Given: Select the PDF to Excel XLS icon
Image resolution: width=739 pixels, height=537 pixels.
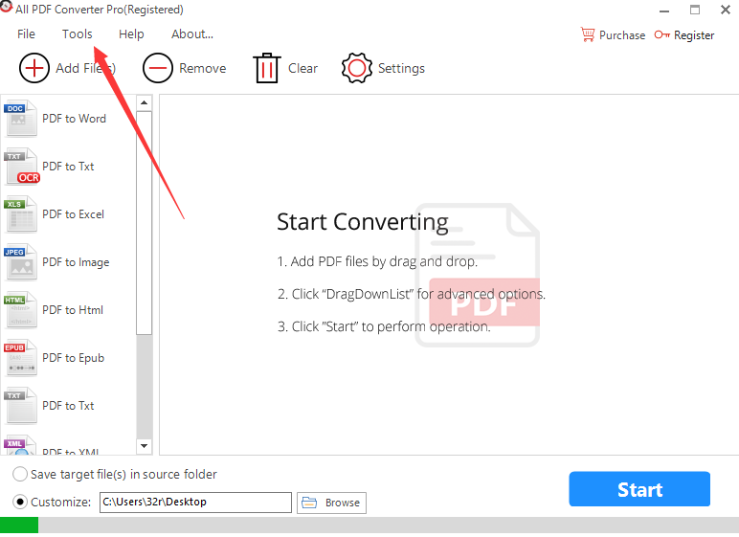Looking at the screenshot, I should [20, 214].
